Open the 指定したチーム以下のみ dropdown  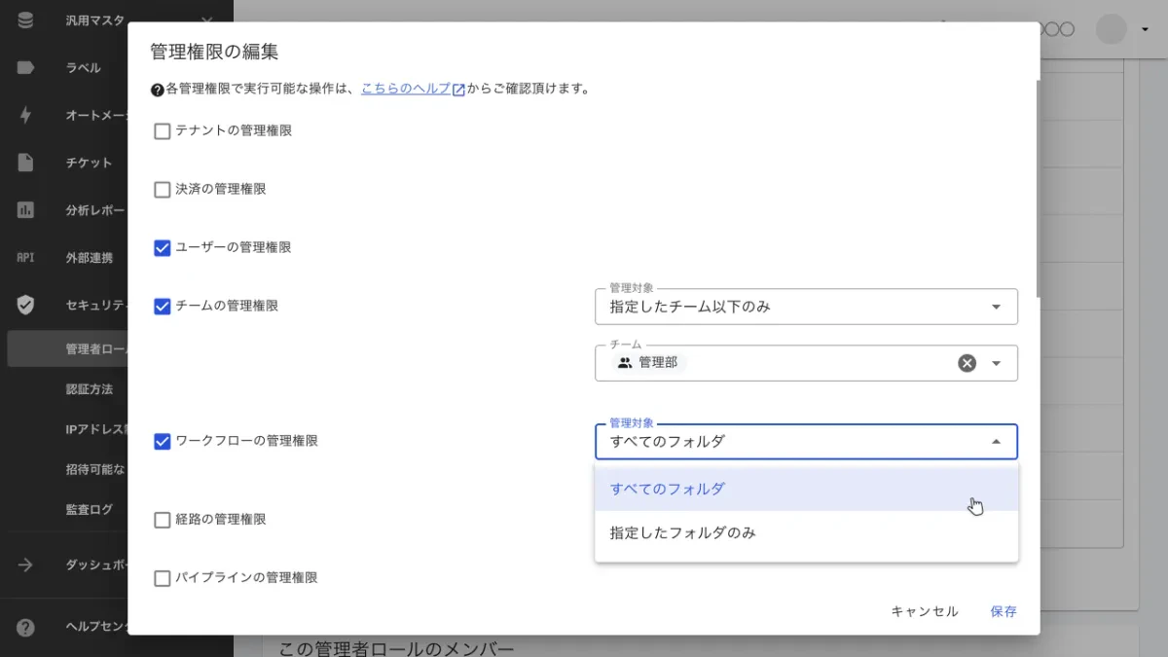(x=806, y=307)
